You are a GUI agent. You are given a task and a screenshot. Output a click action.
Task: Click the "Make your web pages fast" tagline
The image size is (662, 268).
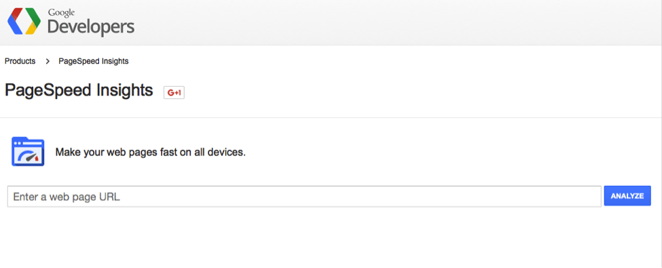click(150, 152)
